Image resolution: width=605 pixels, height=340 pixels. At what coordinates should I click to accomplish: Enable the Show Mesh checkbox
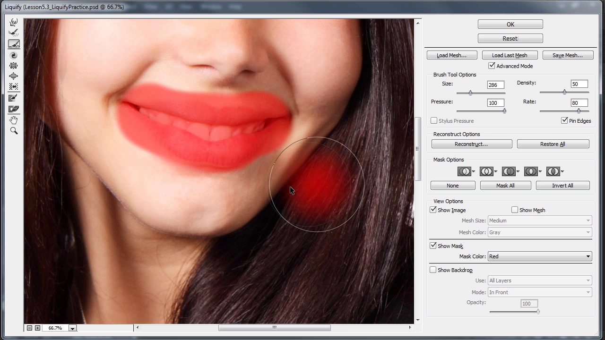tap(515, 210)
